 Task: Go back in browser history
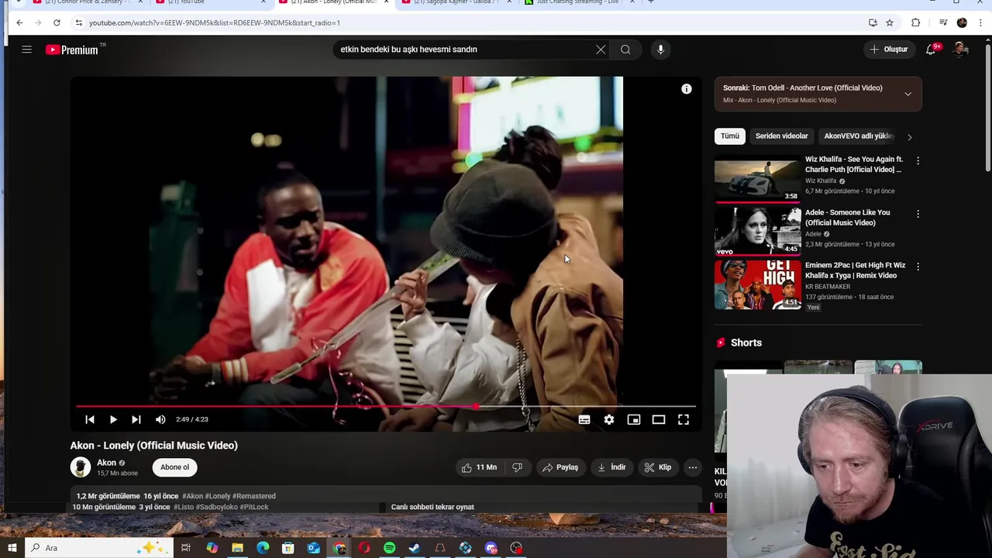[19, 23]
